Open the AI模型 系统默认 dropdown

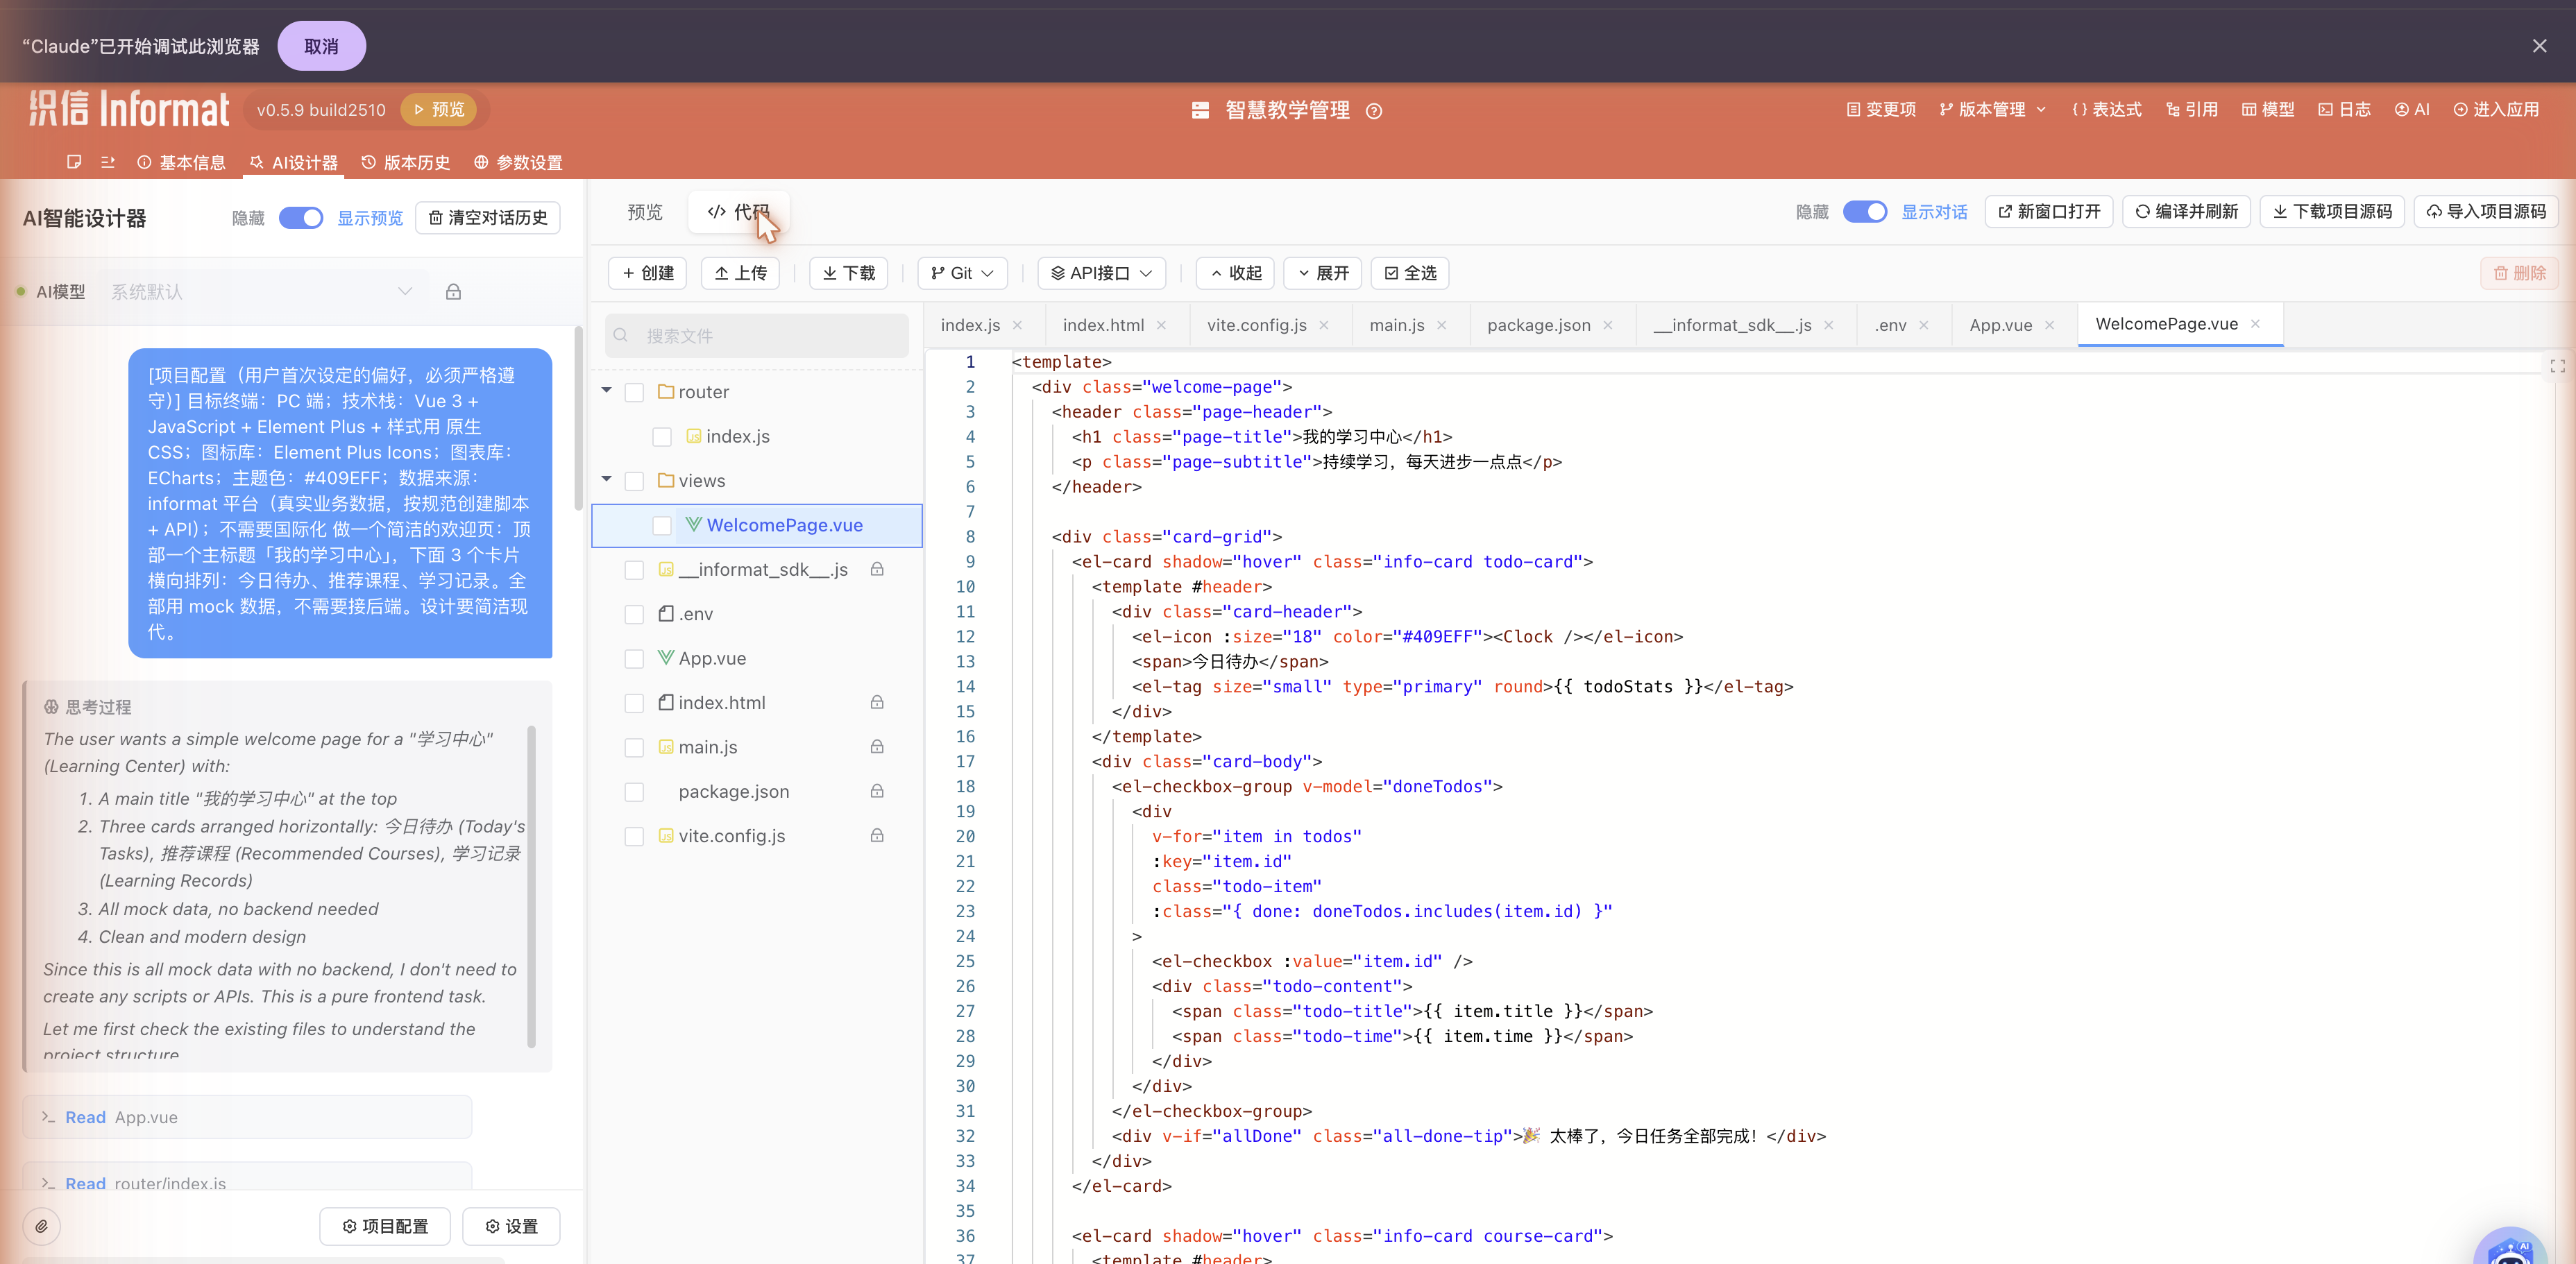click(x=262, y=292)
